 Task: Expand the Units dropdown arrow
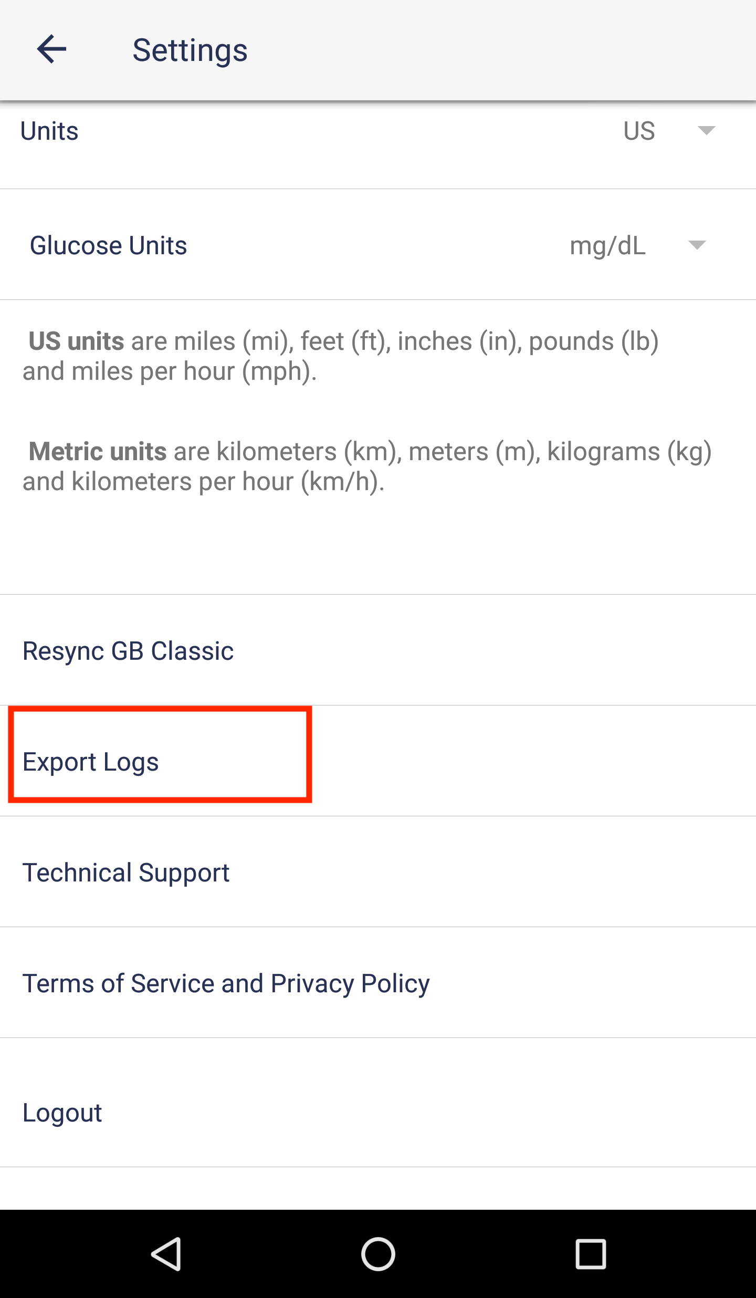click(706, 130)
